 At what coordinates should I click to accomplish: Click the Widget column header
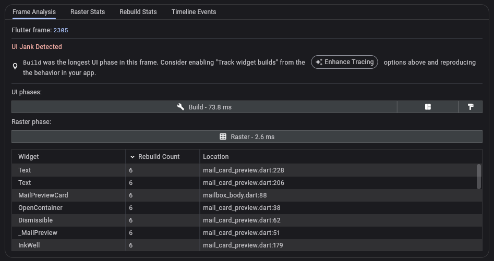[x=29, y=157]
